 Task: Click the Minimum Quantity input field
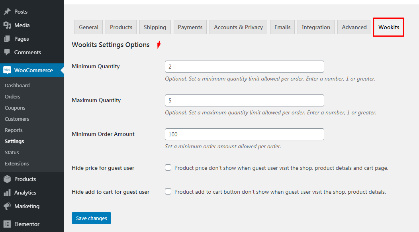click(x=244, y=67)
